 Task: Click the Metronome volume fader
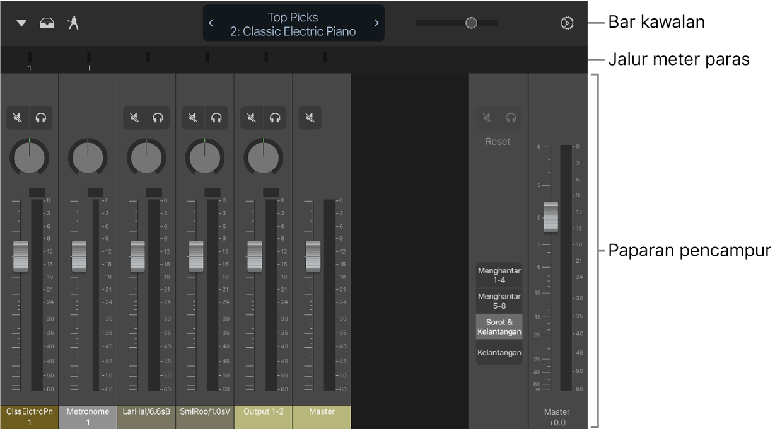[x=79, y=256]
